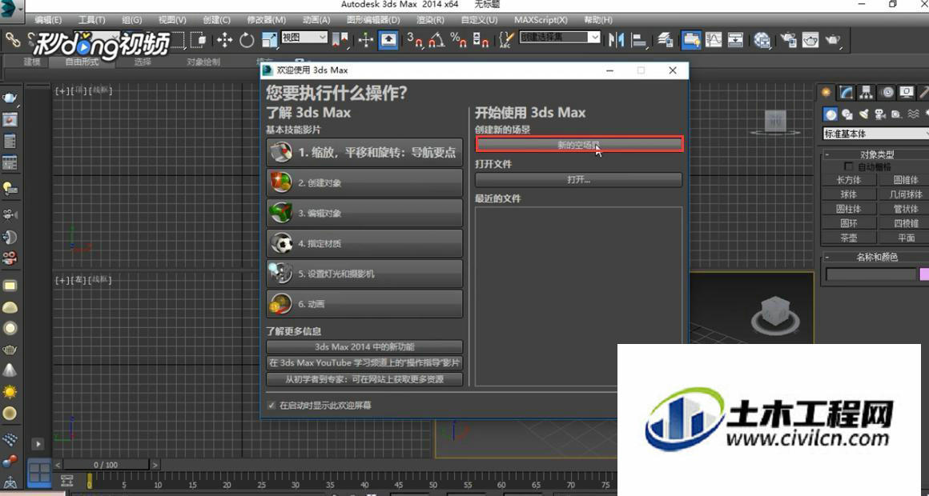Open the Standard Primitives (标准基本体) dropdown
This screenshot has height=496, width=929.
[x=875, y=134]
